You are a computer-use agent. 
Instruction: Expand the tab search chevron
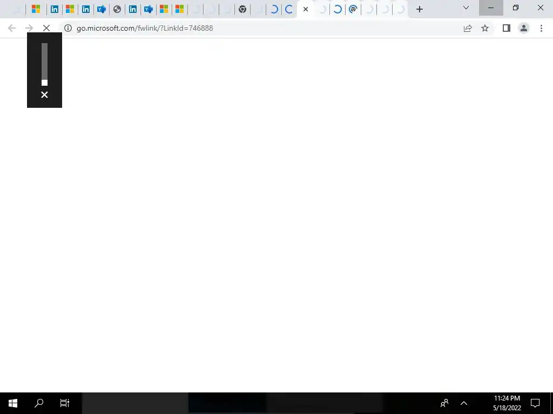point(466,8)
